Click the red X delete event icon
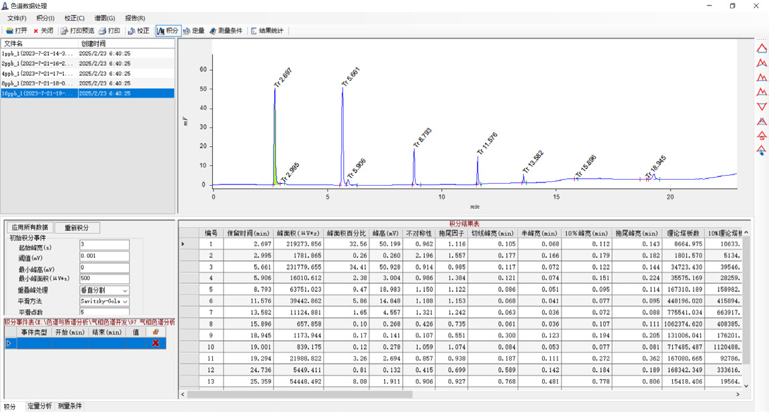Screen dimensions: 769x412 155,343
